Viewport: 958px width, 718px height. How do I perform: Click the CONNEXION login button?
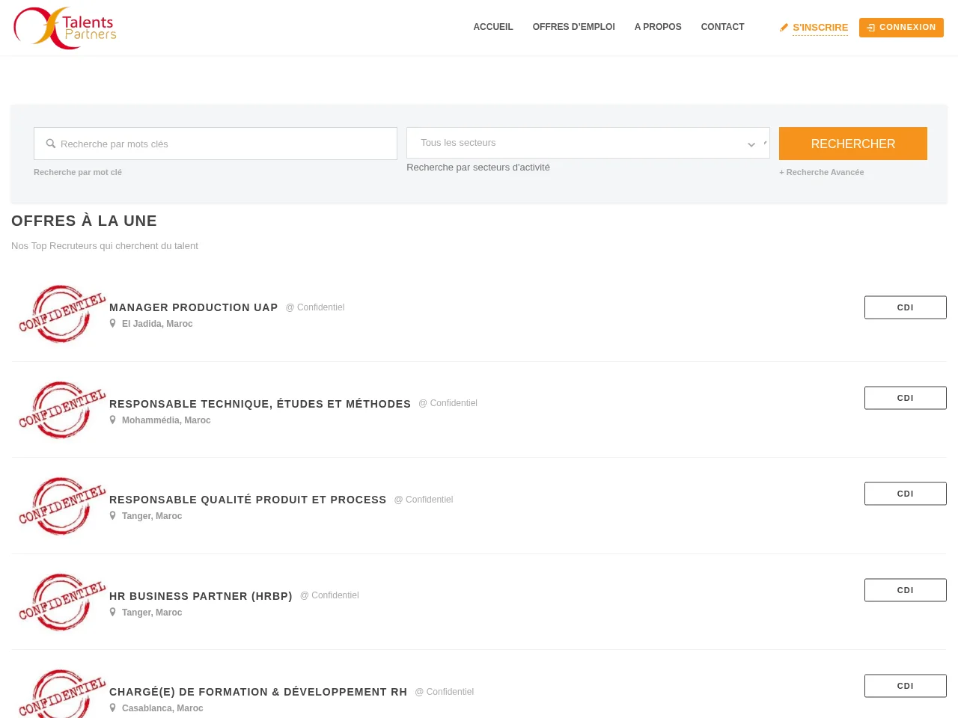point(901,28)
